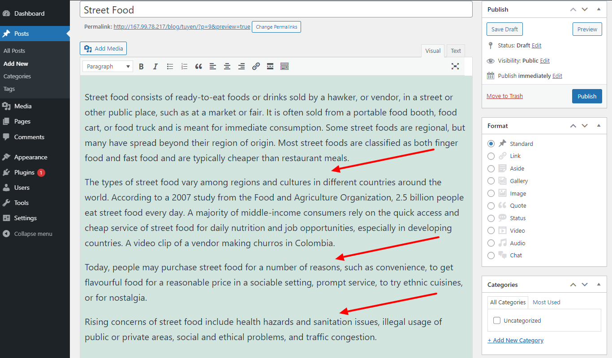Center-align the selected paragraph
The width and height of the screenshot is (612, 358).
point(227,66)
